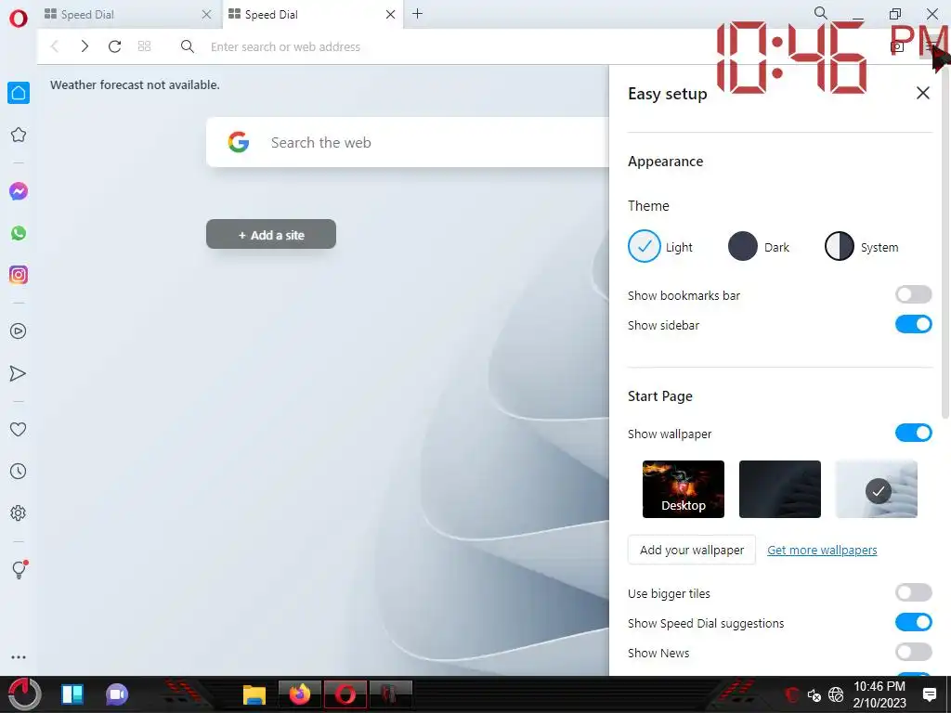Open My Flow arrow icon in sidebar
951x713 pixels.
(19, 373)
